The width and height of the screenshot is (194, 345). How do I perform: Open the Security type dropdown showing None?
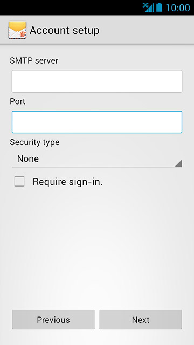[97, 160]
